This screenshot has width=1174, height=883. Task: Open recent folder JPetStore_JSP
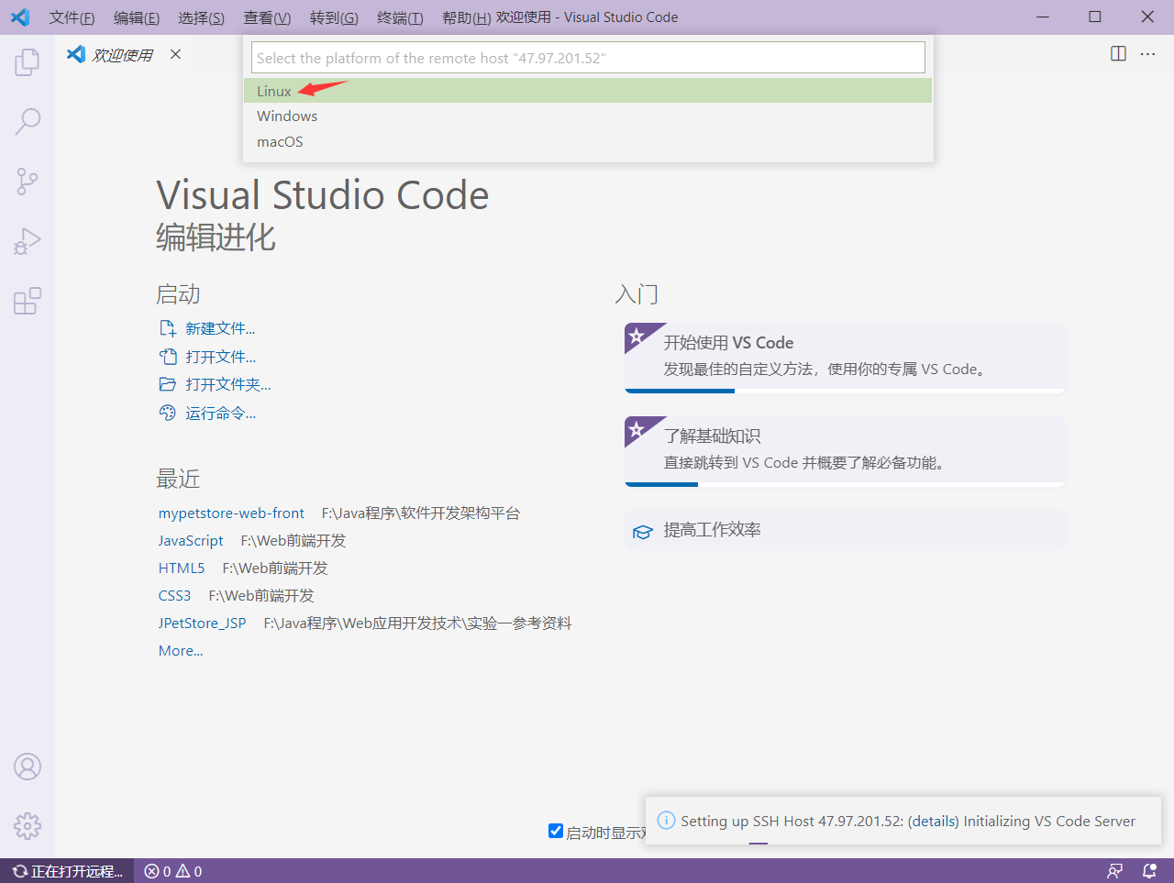202,623
